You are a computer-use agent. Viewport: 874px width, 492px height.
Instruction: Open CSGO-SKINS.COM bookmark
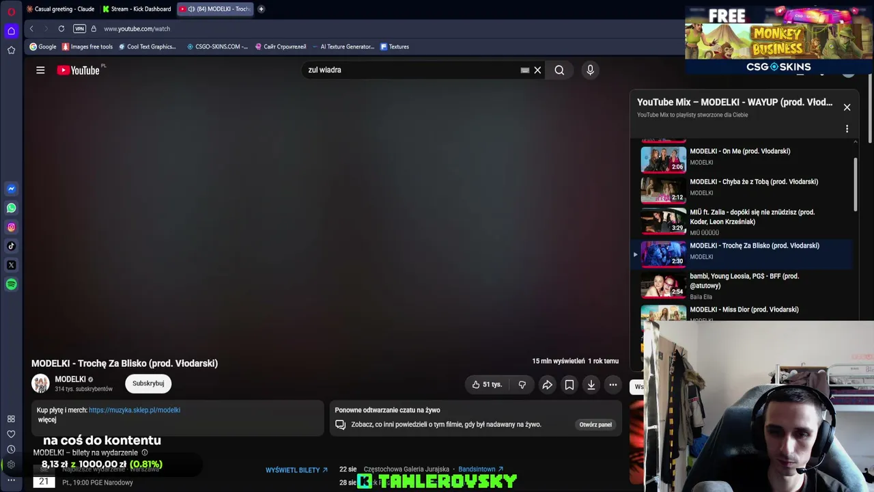(217, 46)
